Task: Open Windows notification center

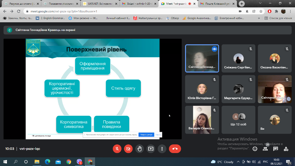Action: click(x=289, y=162)
